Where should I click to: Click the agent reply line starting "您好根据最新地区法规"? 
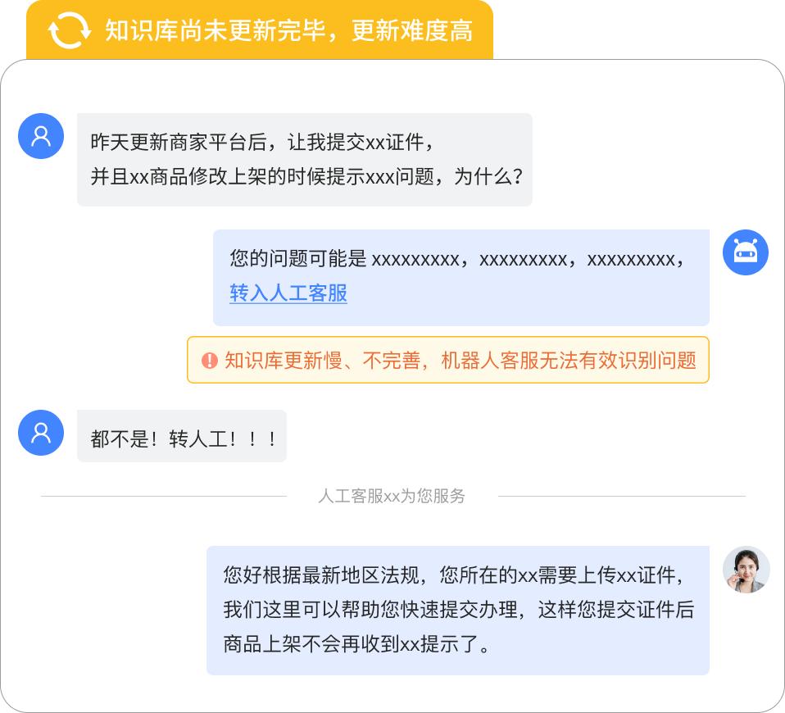tap(452, 575)
